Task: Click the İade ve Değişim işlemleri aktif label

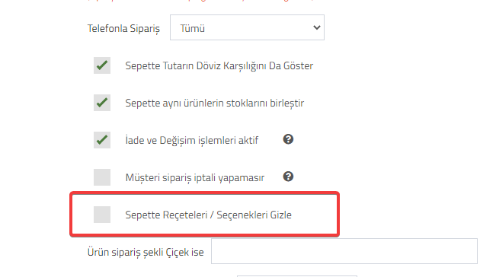Action: click(192, 140)
